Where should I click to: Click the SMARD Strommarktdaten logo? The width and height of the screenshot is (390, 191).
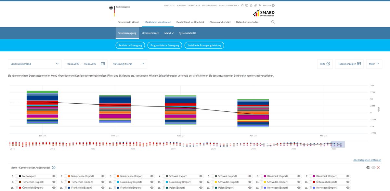(x=264, y=13)
